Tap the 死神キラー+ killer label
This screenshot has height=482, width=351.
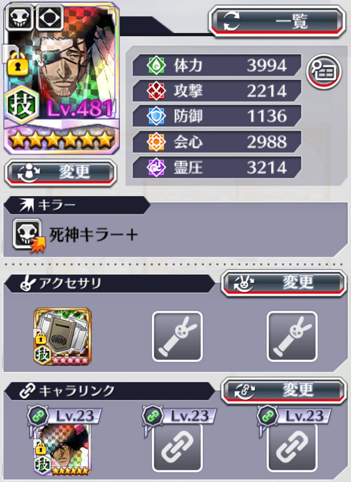93,235
